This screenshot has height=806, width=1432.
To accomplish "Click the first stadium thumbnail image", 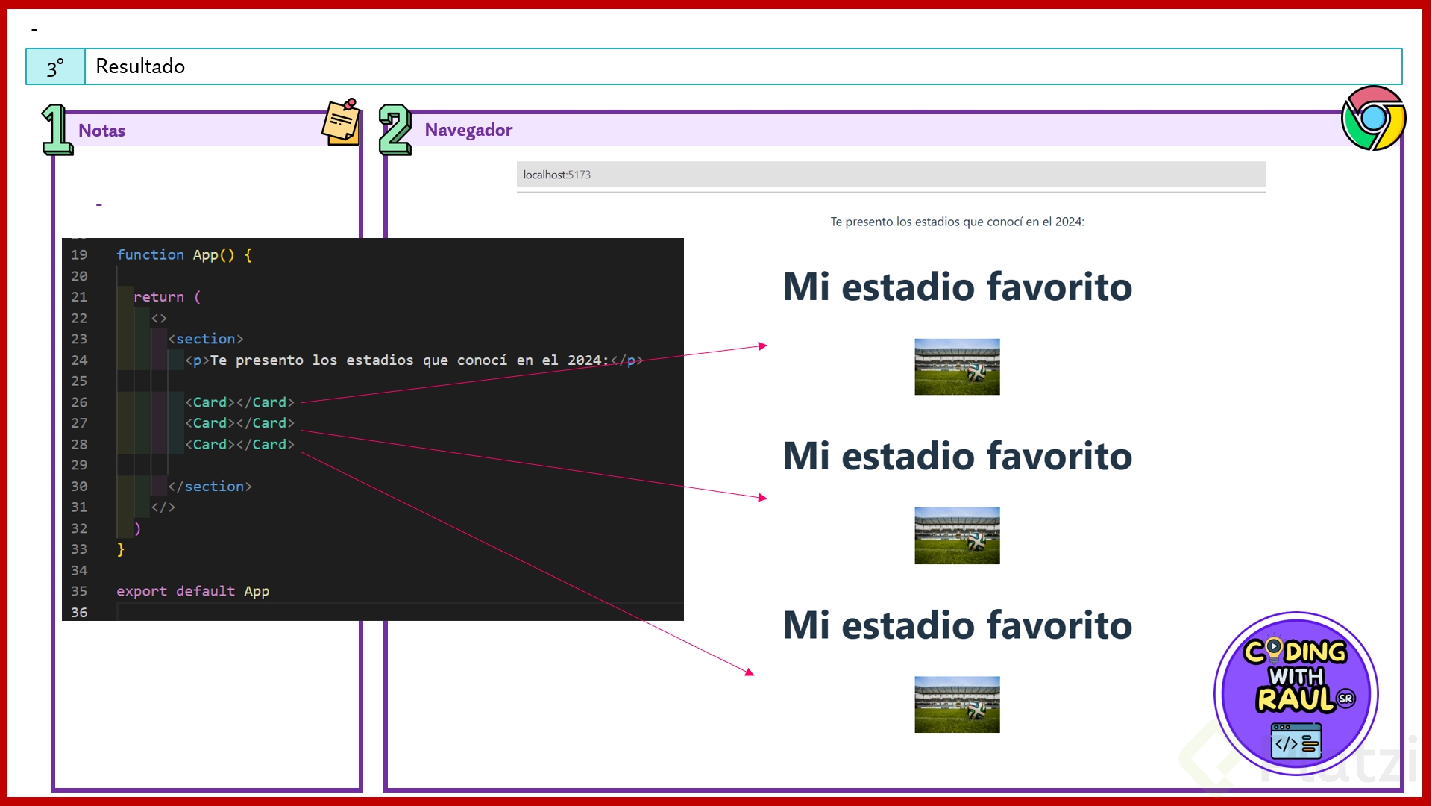I will coord(957,366).
